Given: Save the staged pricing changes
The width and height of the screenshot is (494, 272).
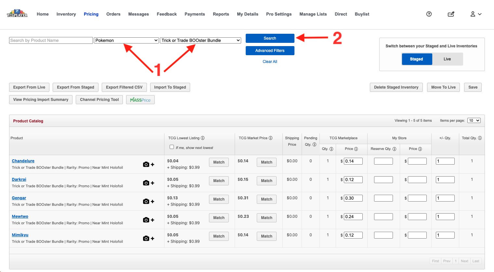Looking at the screenshot, I should coord(473,87).
